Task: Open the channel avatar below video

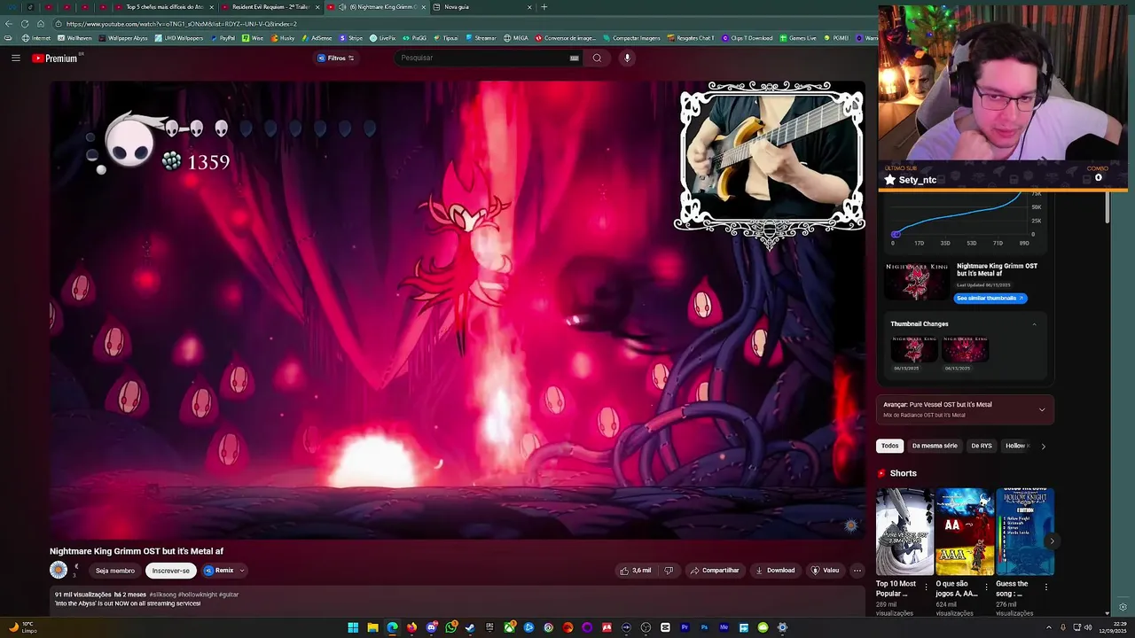Action: (59, 571)
